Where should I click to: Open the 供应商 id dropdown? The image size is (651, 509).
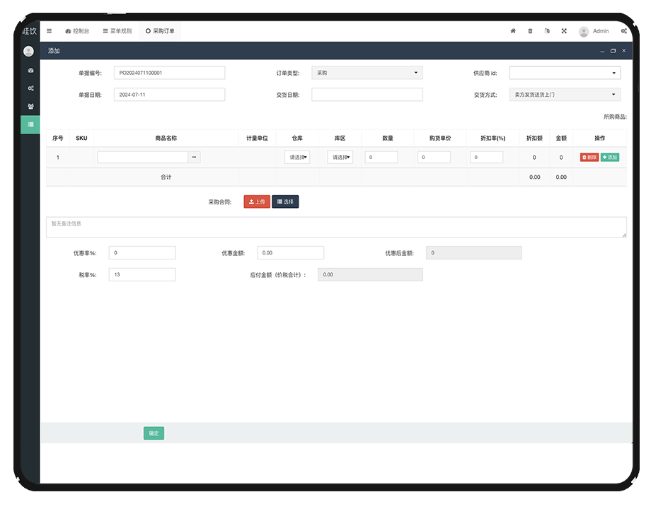[x=565, y=73]
